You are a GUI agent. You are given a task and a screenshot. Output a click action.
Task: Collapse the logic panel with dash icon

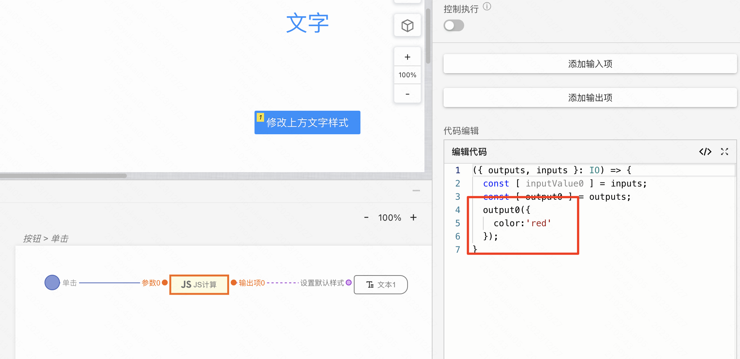pyautogui.click(x=416, y=191)
